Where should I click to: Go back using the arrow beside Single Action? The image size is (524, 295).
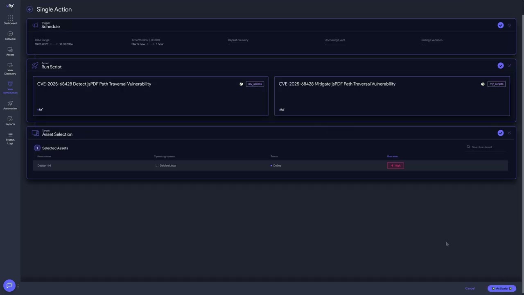(29, 9)
